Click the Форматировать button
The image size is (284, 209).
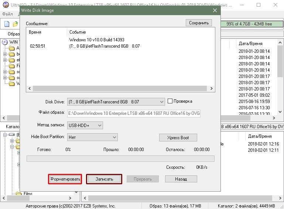tap(65, 179)
